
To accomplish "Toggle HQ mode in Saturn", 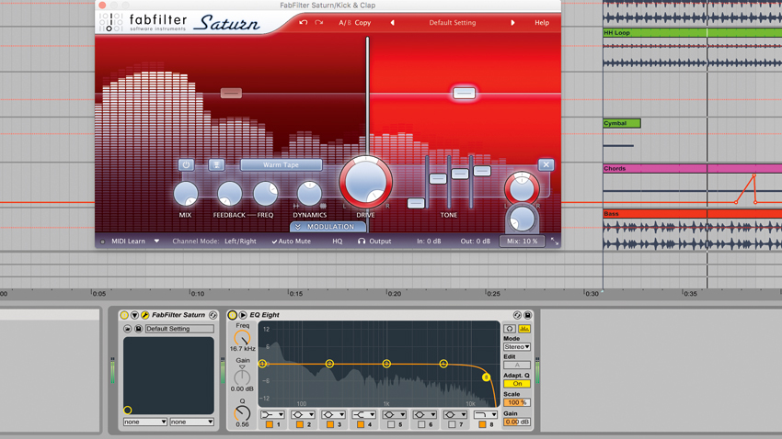I will [x=338, y=241].
